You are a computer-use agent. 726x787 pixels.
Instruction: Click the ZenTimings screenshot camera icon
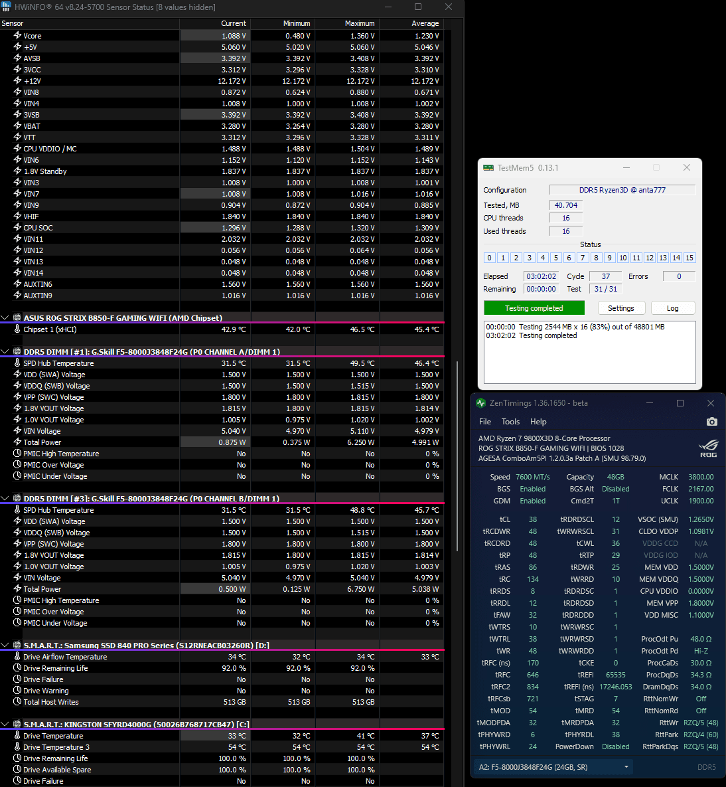711,422
